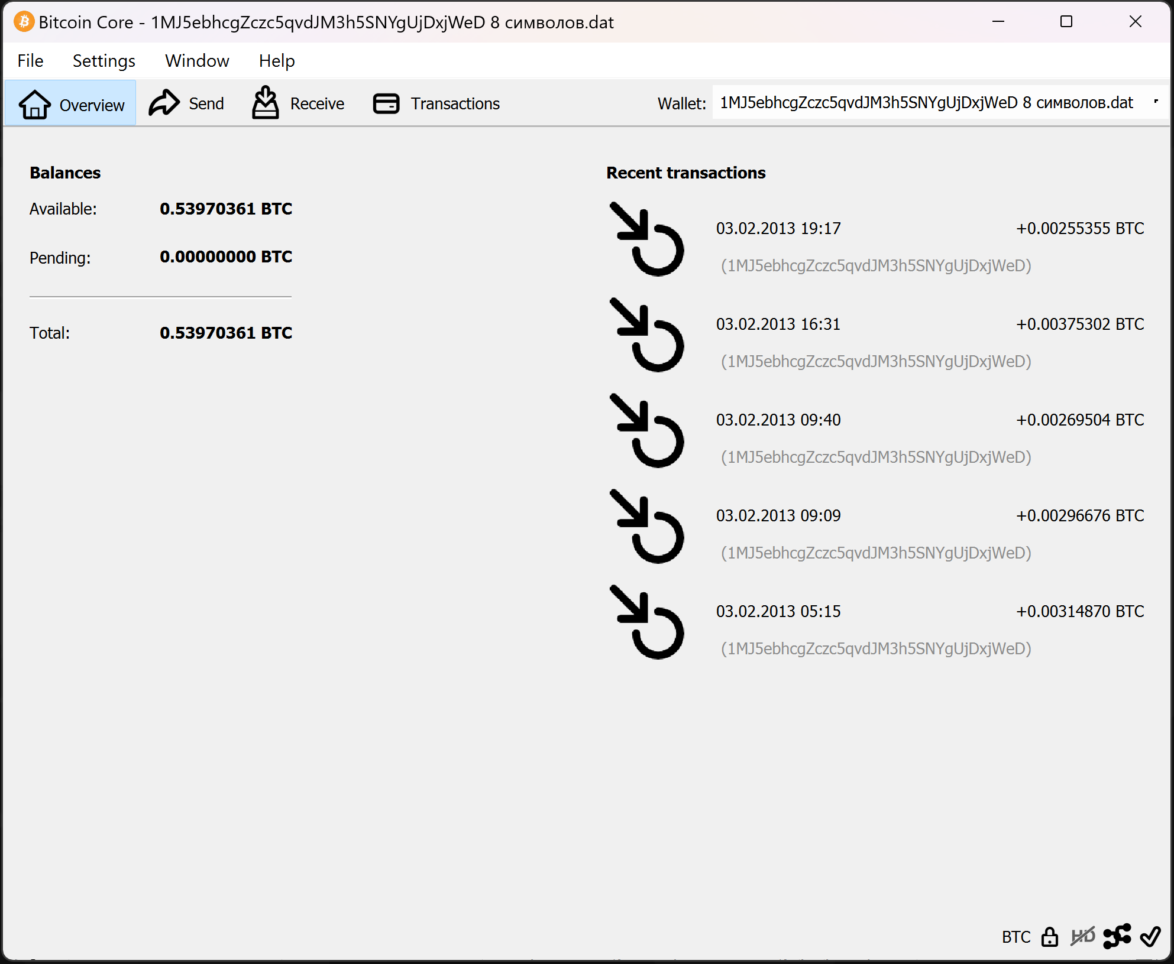1174x964 pixels.
Task: Click the Receive inbox icon
Action: [x=265, y=103]
